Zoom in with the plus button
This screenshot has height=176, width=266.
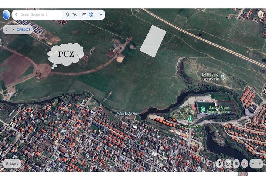pos(260,163)
